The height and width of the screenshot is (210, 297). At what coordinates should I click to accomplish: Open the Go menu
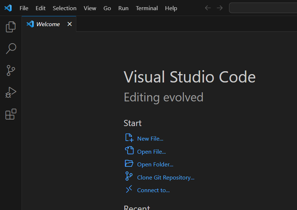(107, 8)
